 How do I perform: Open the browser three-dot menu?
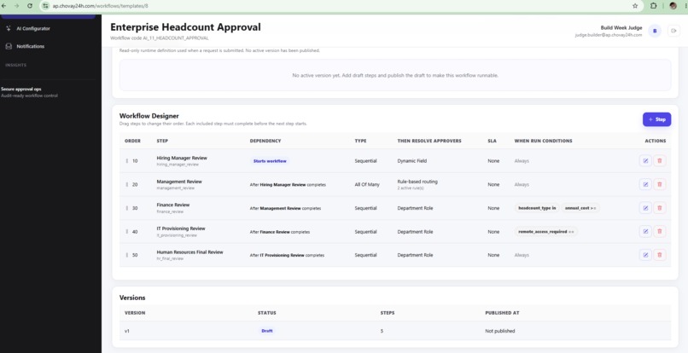685,6
